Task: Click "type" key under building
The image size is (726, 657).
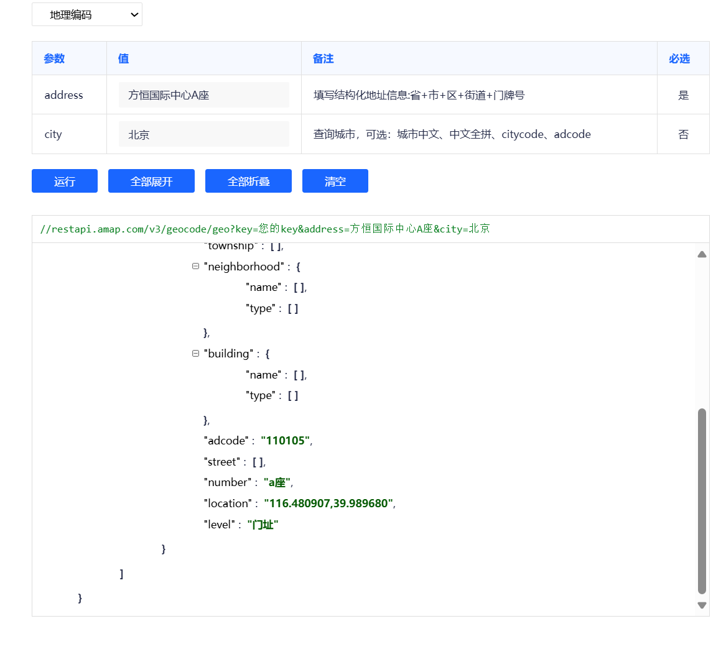Action: [x=261, y=395]
